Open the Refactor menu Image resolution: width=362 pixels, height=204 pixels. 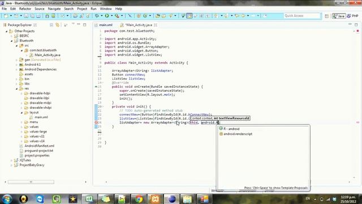[25, 9]
